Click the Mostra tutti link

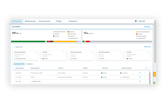pos(147,47)
